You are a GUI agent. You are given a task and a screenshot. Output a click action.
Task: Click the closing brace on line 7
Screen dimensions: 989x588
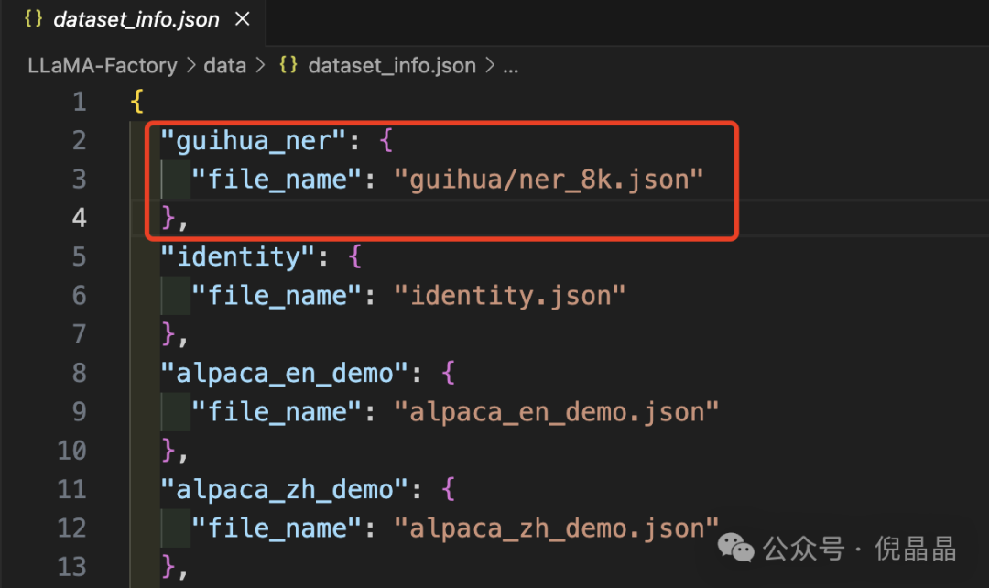[168, 333]
